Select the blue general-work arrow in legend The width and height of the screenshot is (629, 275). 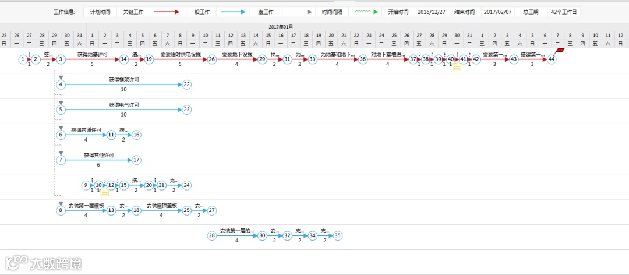coord(232,12)
